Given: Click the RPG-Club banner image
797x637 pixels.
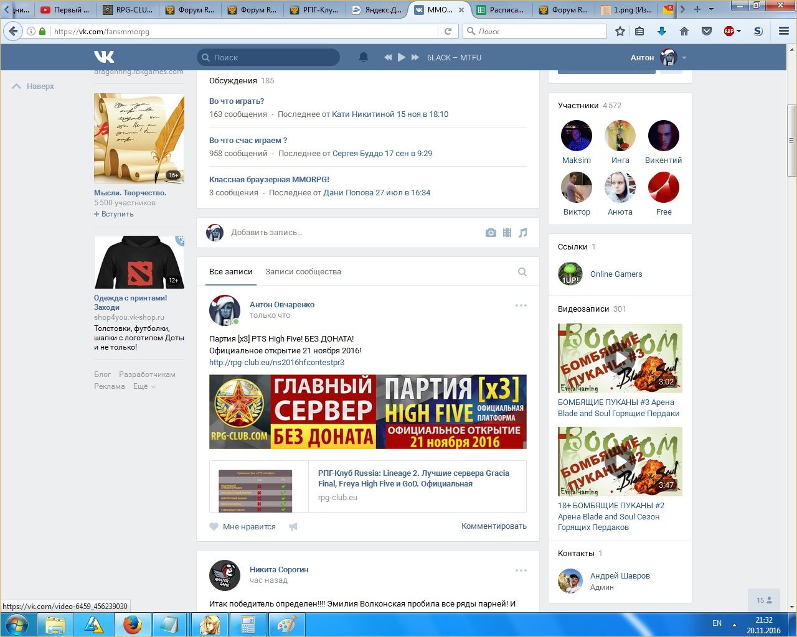Looking at the screenshot, I should point(368,411).
